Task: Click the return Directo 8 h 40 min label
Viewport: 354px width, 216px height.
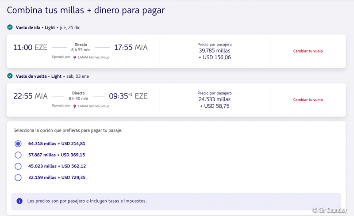Action: point(78,96)
